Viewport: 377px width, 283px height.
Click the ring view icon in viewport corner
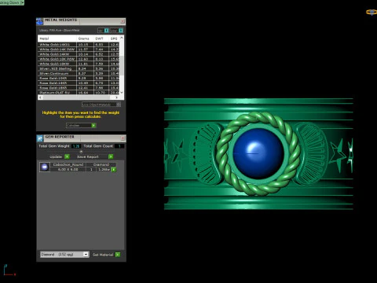point(372,12)
